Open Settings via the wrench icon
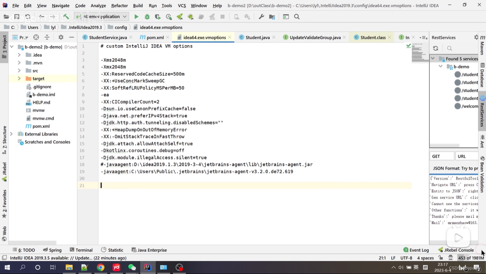 click(x=261, y=17)
